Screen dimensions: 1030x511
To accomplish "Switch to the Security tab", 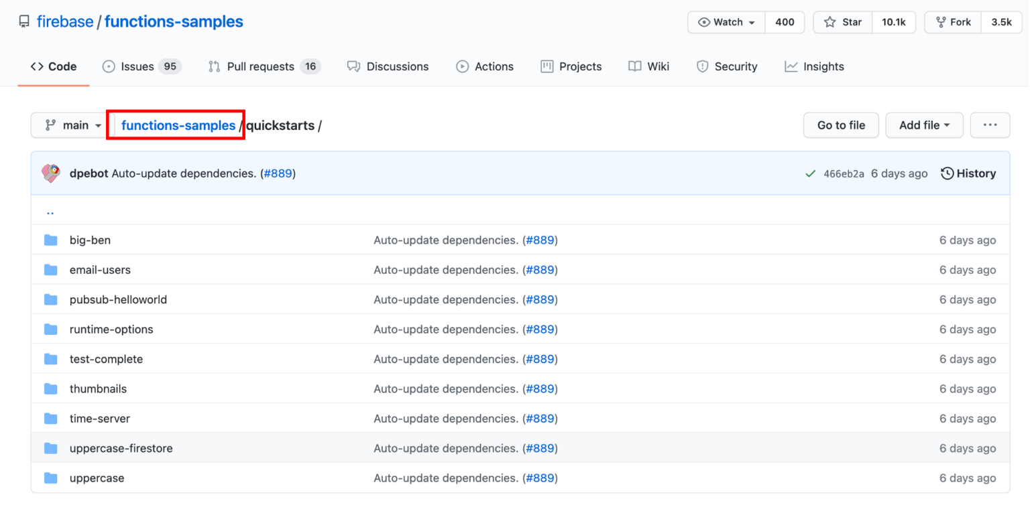I will tap(727, 66).
